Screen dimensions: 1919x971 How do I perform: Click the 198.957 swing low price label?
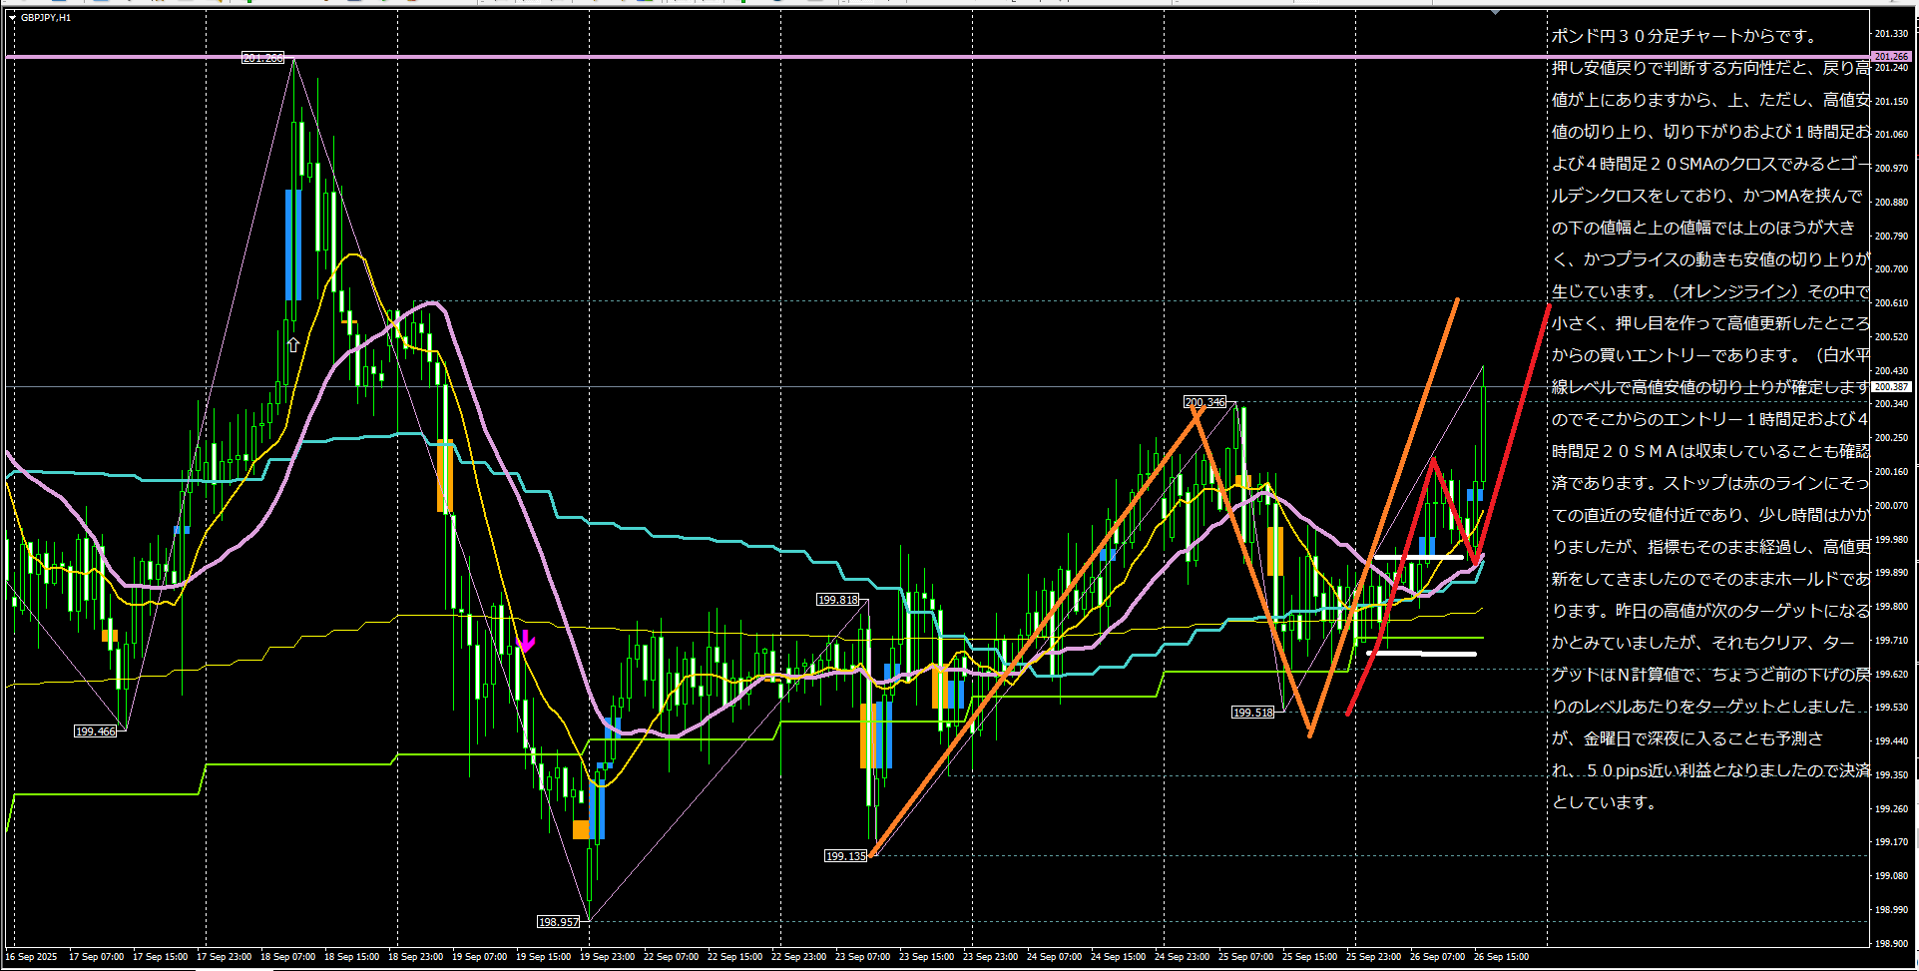pos(558,922)
